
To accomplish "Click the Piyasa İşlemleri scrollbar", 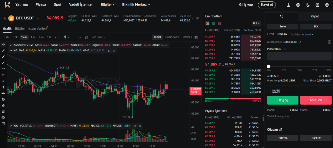I will (x=263, y=119).
